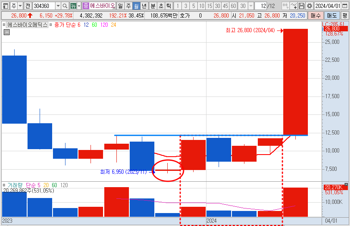The height and width of the screenshot is (226, 350).
Task: Switch to weekly chart 주
Action: point(128,6)
